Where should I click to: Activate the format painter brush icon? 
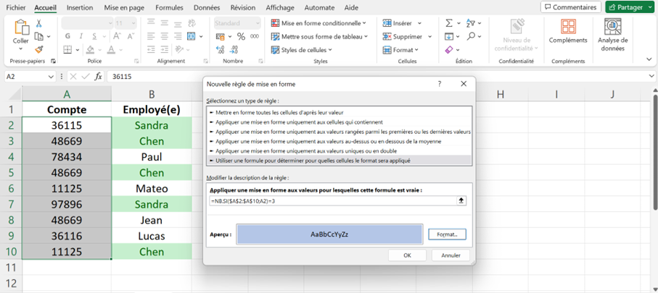pos(39,50)
